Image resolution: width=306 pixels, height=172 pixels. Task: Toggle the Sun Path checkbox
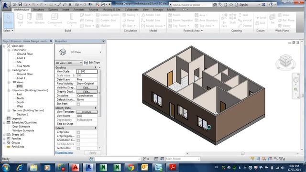tap(78, 104)
